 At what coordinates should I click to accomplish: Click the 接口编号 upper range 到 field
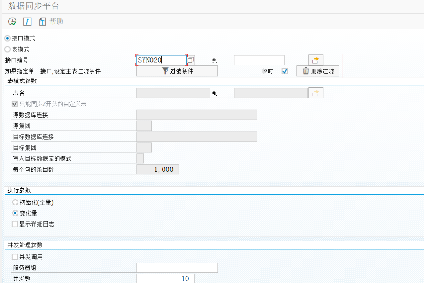pyautogui.click(x=259, y=60)
